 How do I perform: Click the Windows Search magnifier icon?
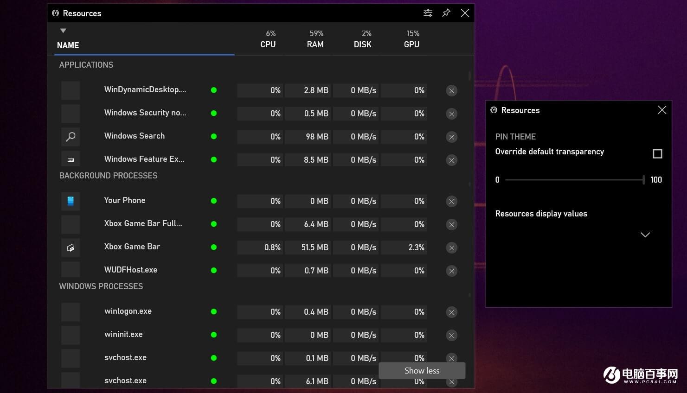click(71, 137)
